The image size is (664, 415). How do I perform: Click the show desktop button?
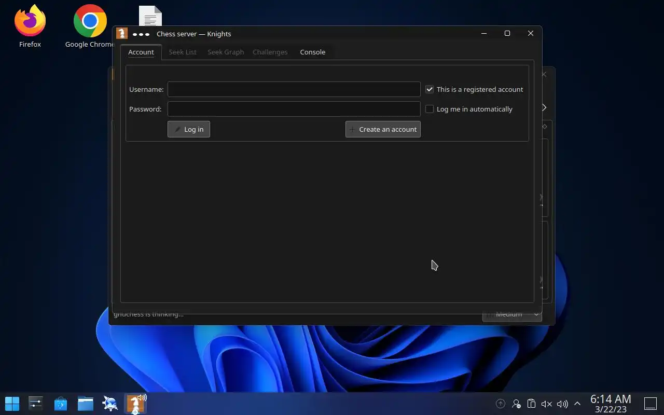click(x=651, y=404)
